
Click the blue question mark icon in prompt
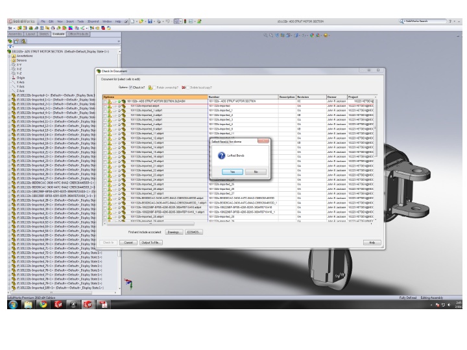click(x=221, y=156)
